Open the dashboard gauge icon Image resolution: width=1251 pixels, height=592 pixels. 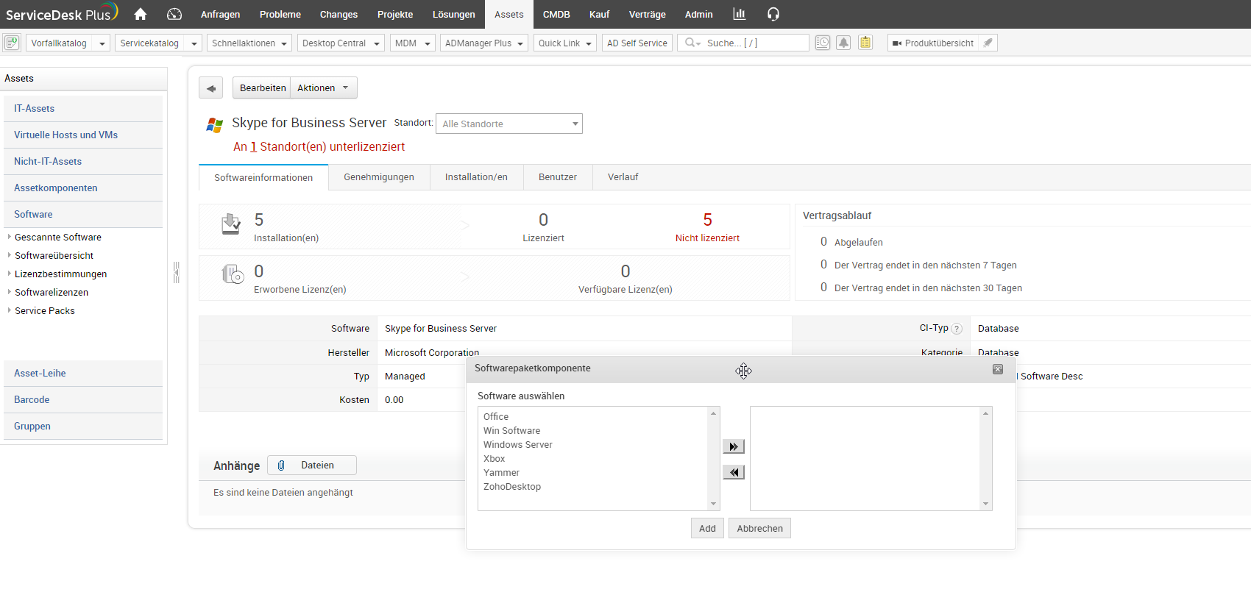(x=174, y=14)
